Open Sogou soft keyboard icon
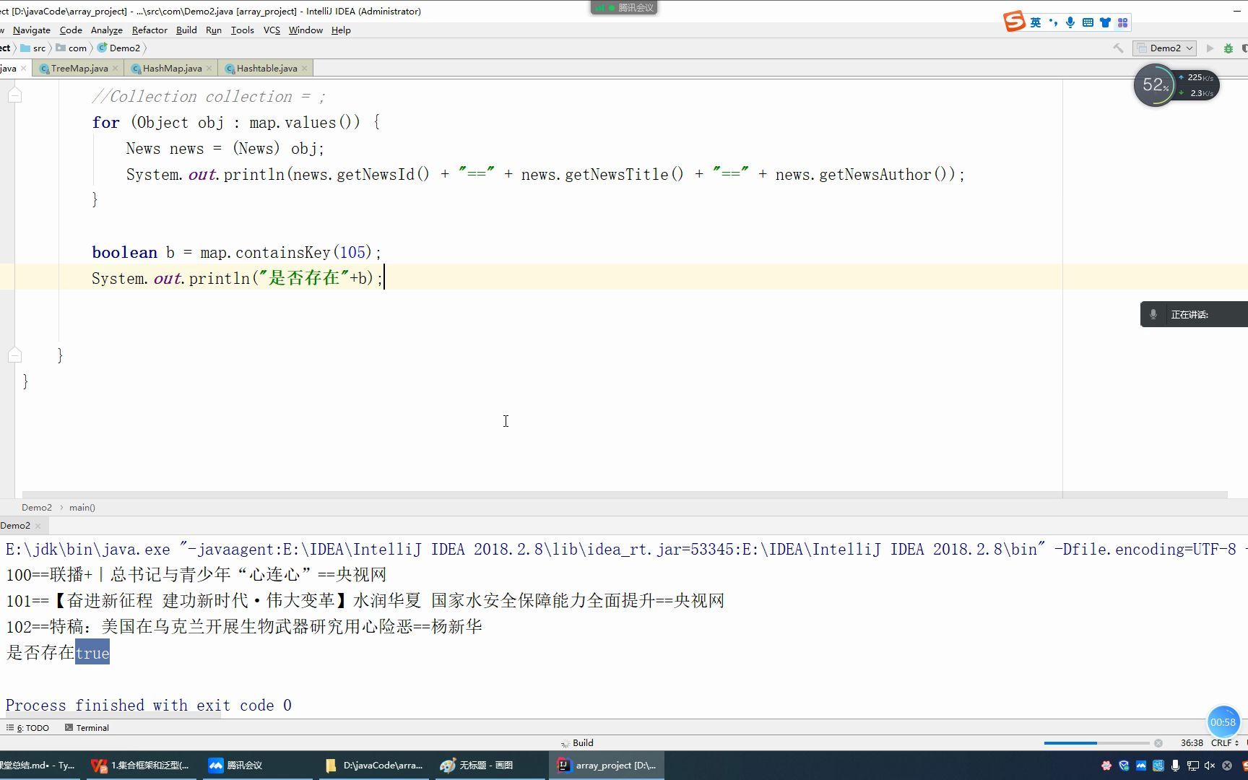Image resolution: width=1248 pixels, height=780 pixels. point(1088,22)
